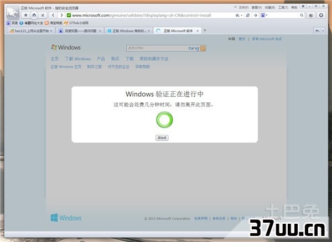Click the green security shield in address bar
Viewport: 332px width, 242px height.
coord(69,15)
